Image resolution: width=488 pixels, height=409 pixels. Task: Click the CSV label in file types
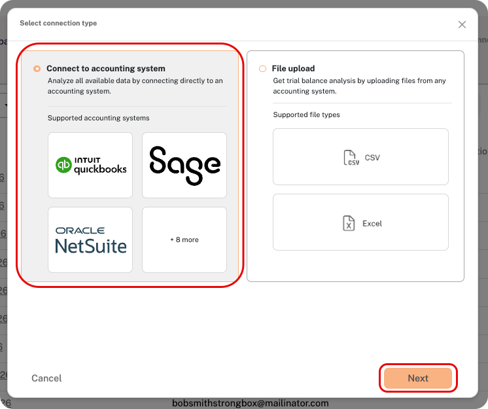pos(372,158)
